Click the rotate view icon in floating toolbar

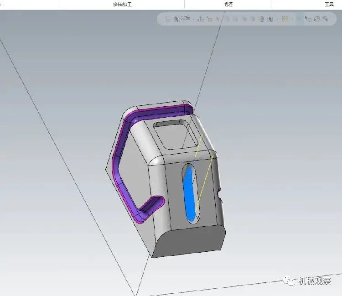[x=317, y=19]
